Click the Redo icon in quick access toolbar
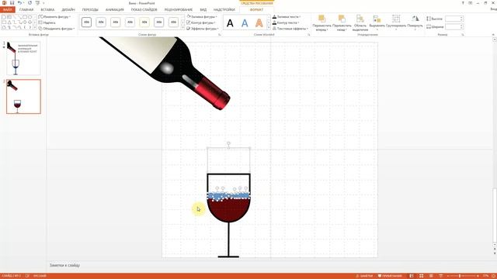 click(30, 3)
